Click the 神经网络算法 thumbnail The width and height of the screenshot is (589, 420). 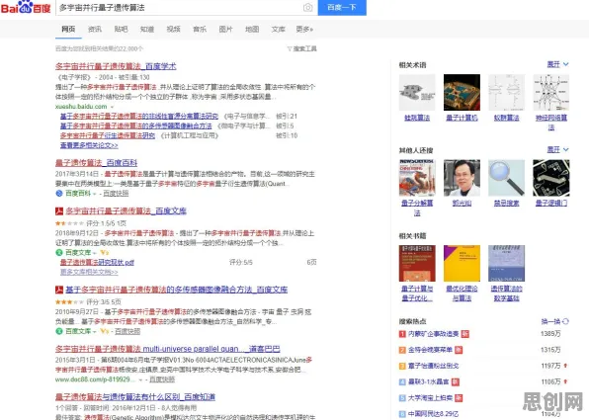pos(551,93)
